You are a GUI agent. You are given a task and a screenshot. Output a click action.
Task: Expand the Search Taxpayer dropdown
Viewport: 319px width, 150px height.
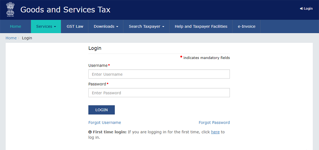click(x=146, y=26)
